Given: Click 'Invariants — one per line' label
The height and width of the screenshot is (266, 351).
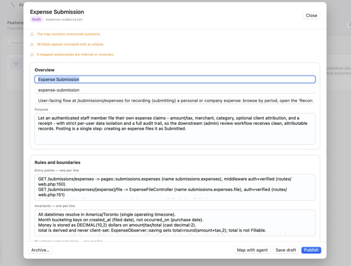Looking at the screenshot, I should pyautogui.click(x=55, y=206).
